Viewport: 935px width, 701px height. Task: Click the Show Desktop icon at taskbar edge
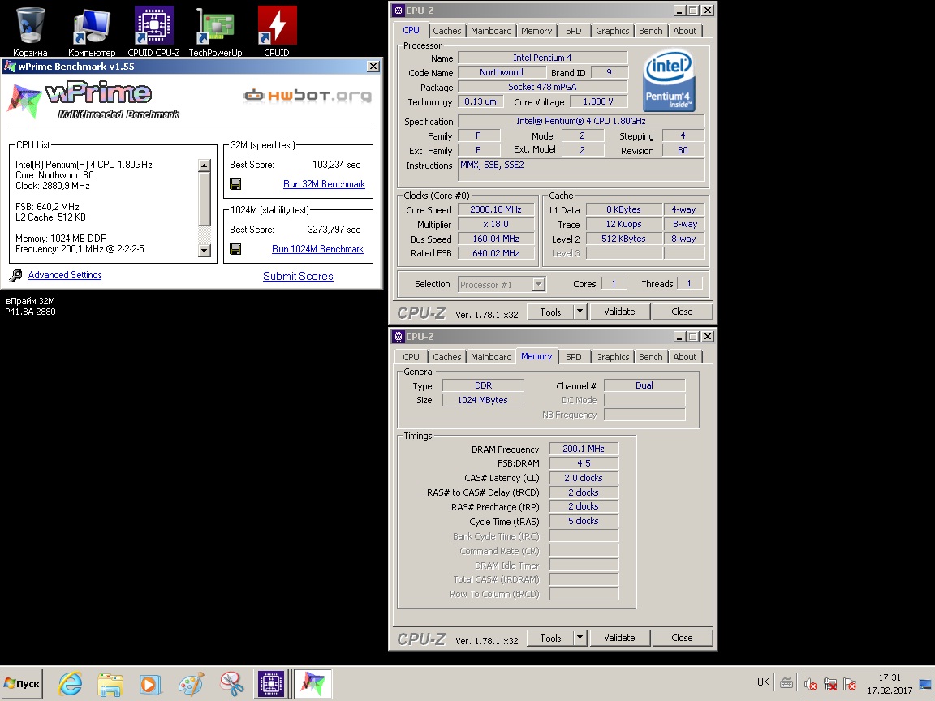(x=925, y=684)
